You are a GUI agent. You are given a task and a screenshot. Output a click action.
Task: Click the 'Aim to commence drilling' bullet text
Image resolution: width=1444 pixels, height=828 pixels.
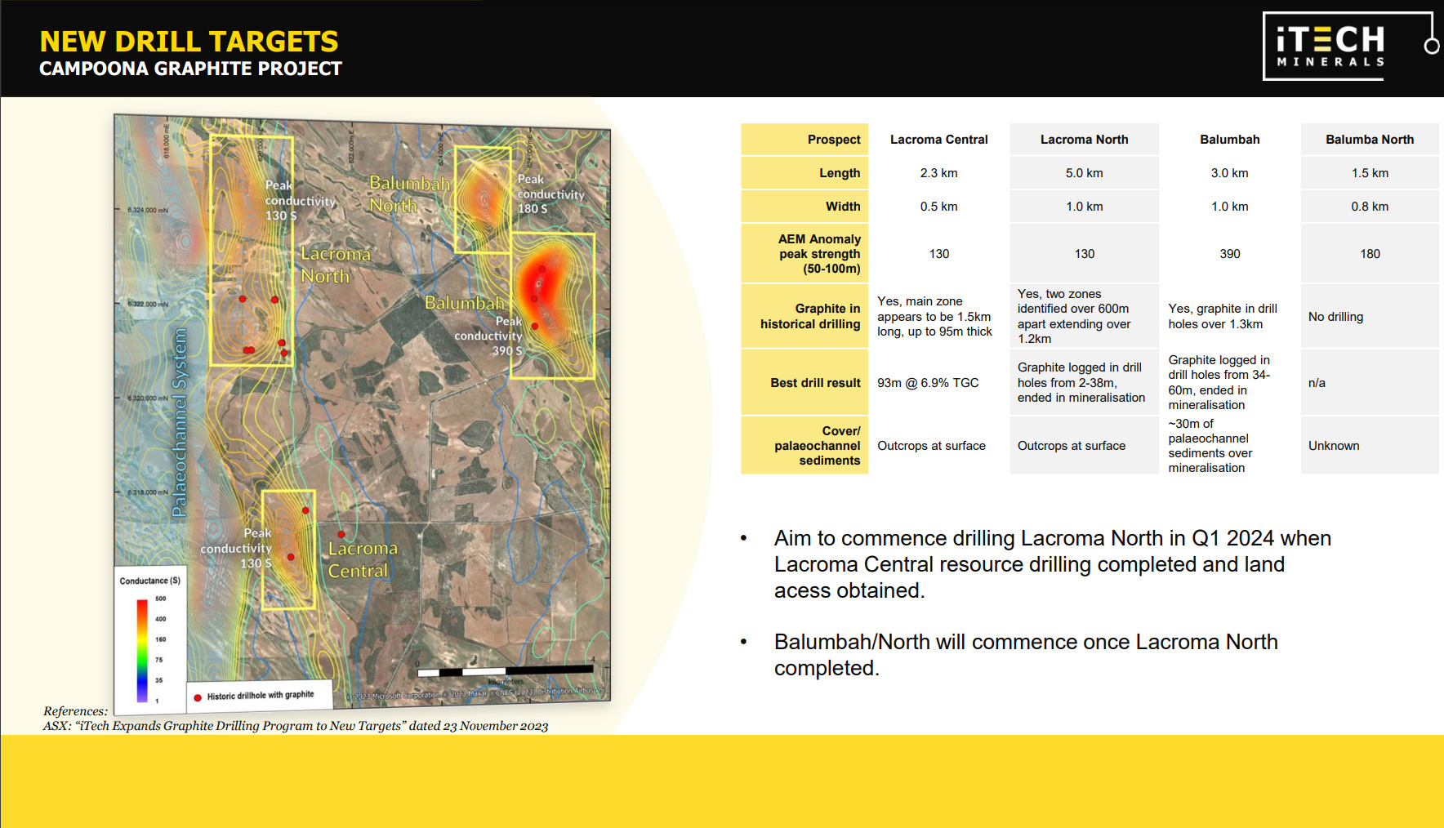click(x=1052, y=564)
